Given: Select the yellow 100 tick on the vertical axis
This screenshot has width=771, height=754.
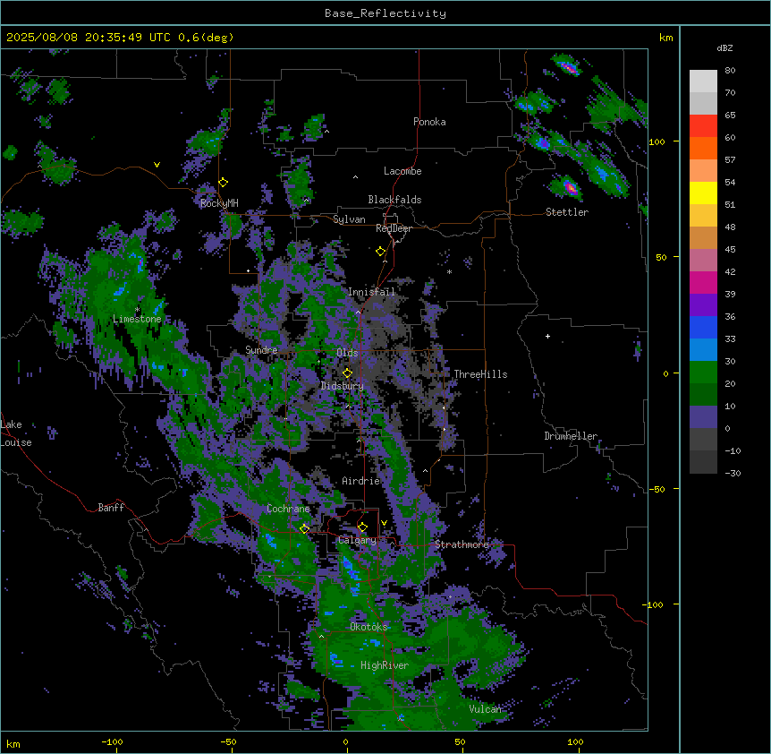Looking at the screenshot, I should click(x=657, y=141).
